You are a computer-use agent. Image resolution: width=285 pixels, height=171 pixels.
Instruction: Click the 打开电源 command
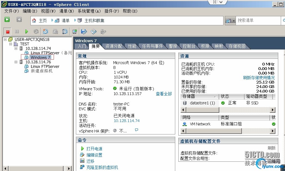[94, 149]
